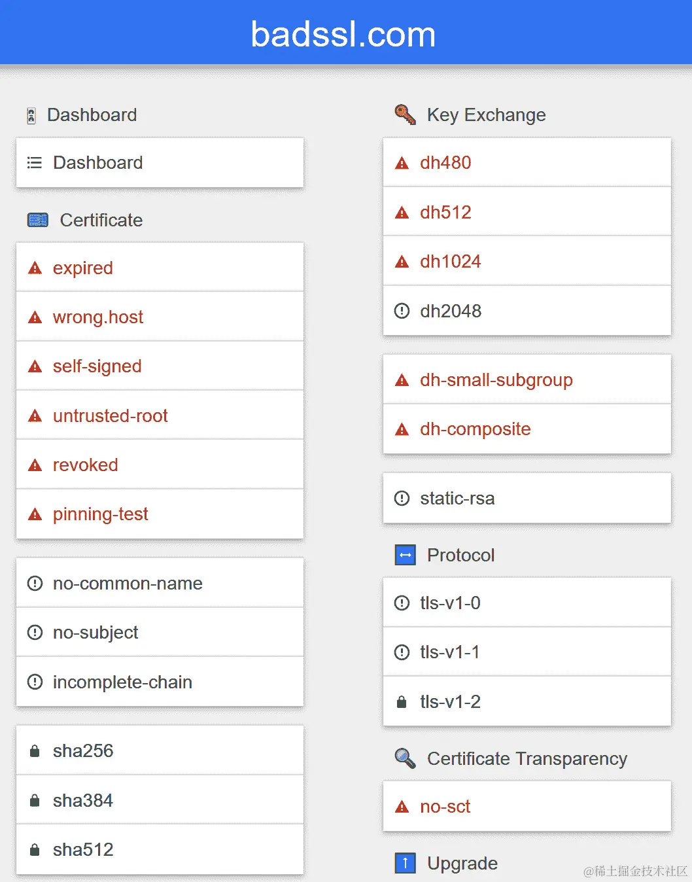Screen dimensions: 692x882
Task: Open the expired certificate test
Action: [x=160, y=268]
